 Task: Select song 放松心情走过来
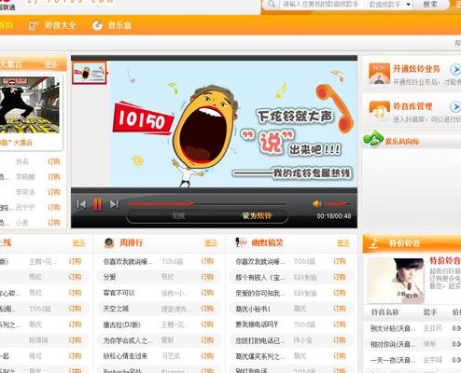pyautogui.click(x=125, y=356)
